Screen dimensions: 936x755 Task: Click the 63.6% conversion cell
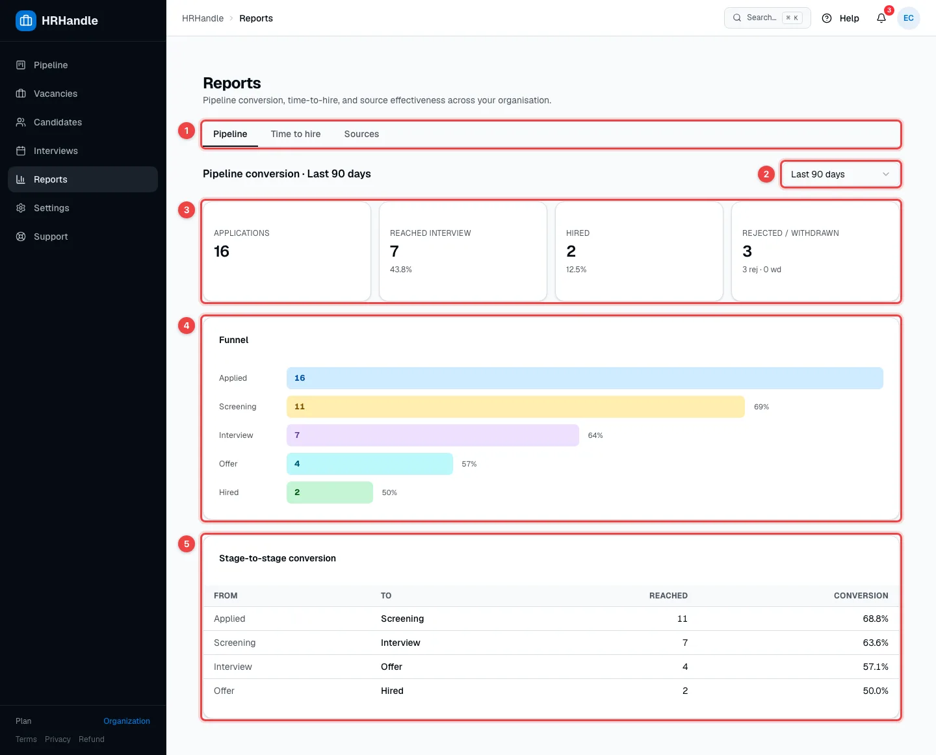pos(876,643)
